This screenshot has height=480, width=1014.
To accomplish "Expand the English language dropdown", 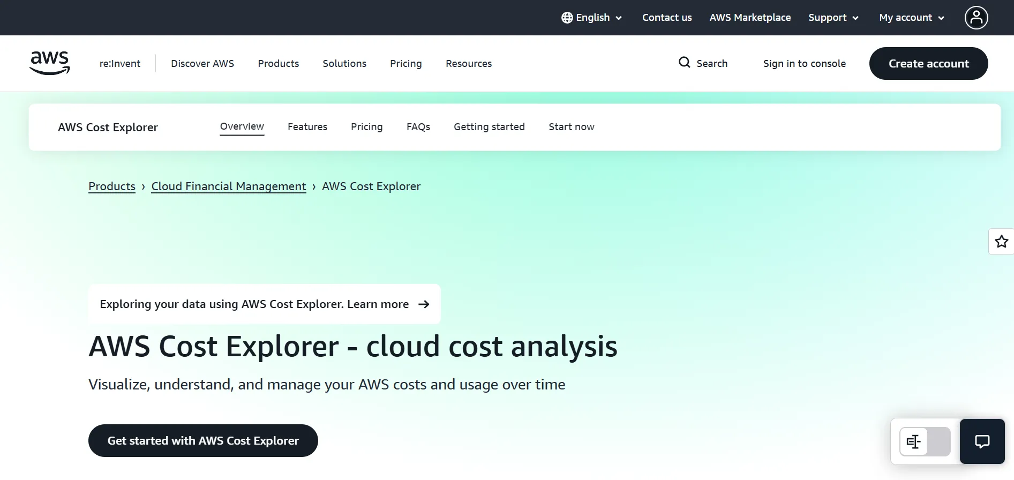I will click(592, 18).
